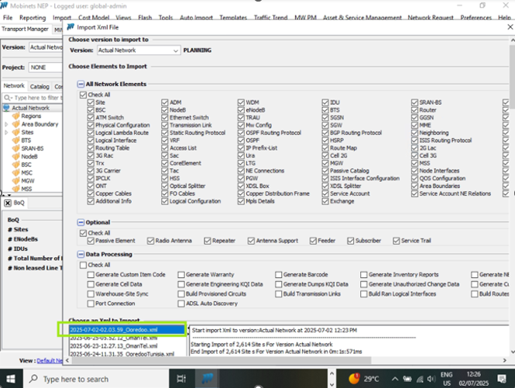Viewport: 515px width, 388px height.
Task: Collapse the Data Processing section
Action: point(81,254)
